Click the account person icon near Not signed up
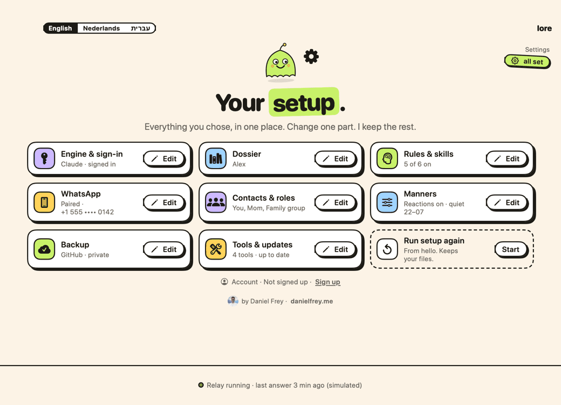Screen dimensions: 561x405 224,282
